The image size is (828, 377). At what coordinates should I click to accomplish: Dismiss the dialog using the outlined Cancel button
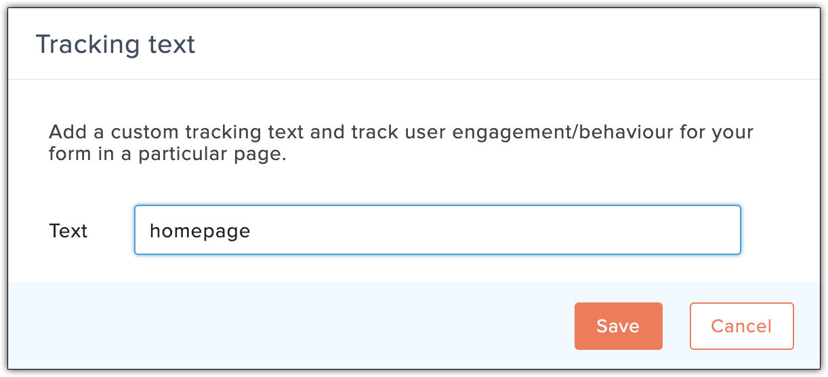point(741,326)
